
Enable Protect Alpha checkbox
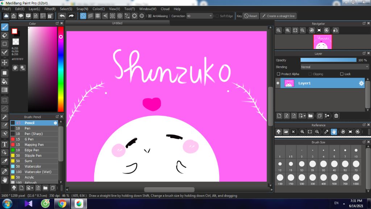(x=279, y=74)
